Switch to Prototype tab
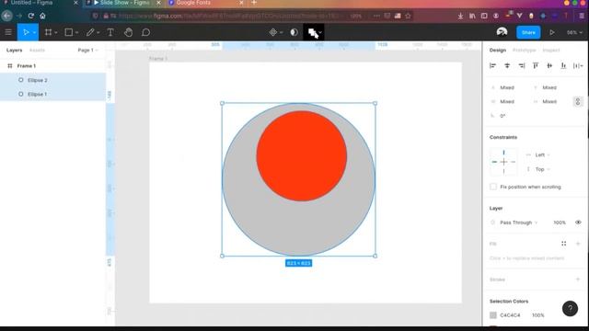The width and height of the screenshot is (589, 331). click(524, 50)
